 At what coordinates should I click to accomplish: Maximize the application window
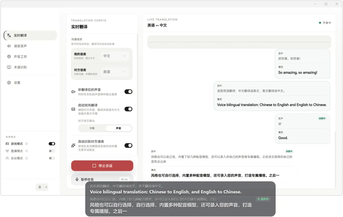326,4
